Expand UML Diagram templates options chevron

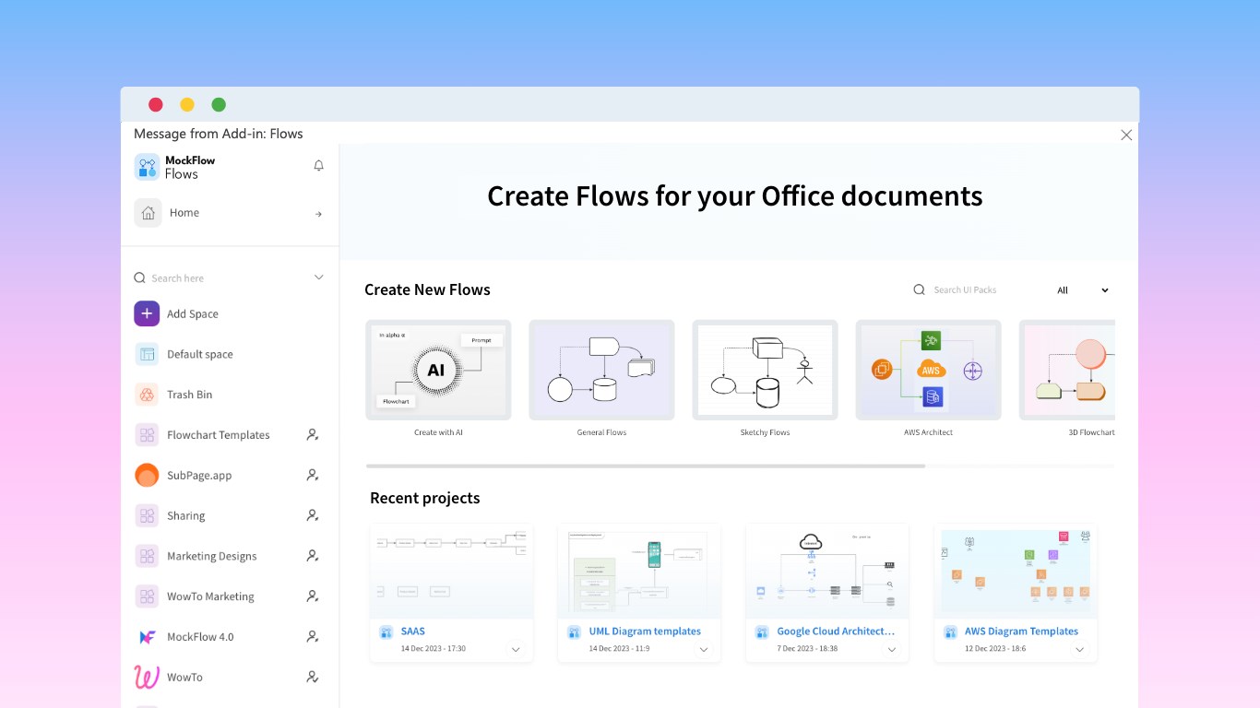704,650
